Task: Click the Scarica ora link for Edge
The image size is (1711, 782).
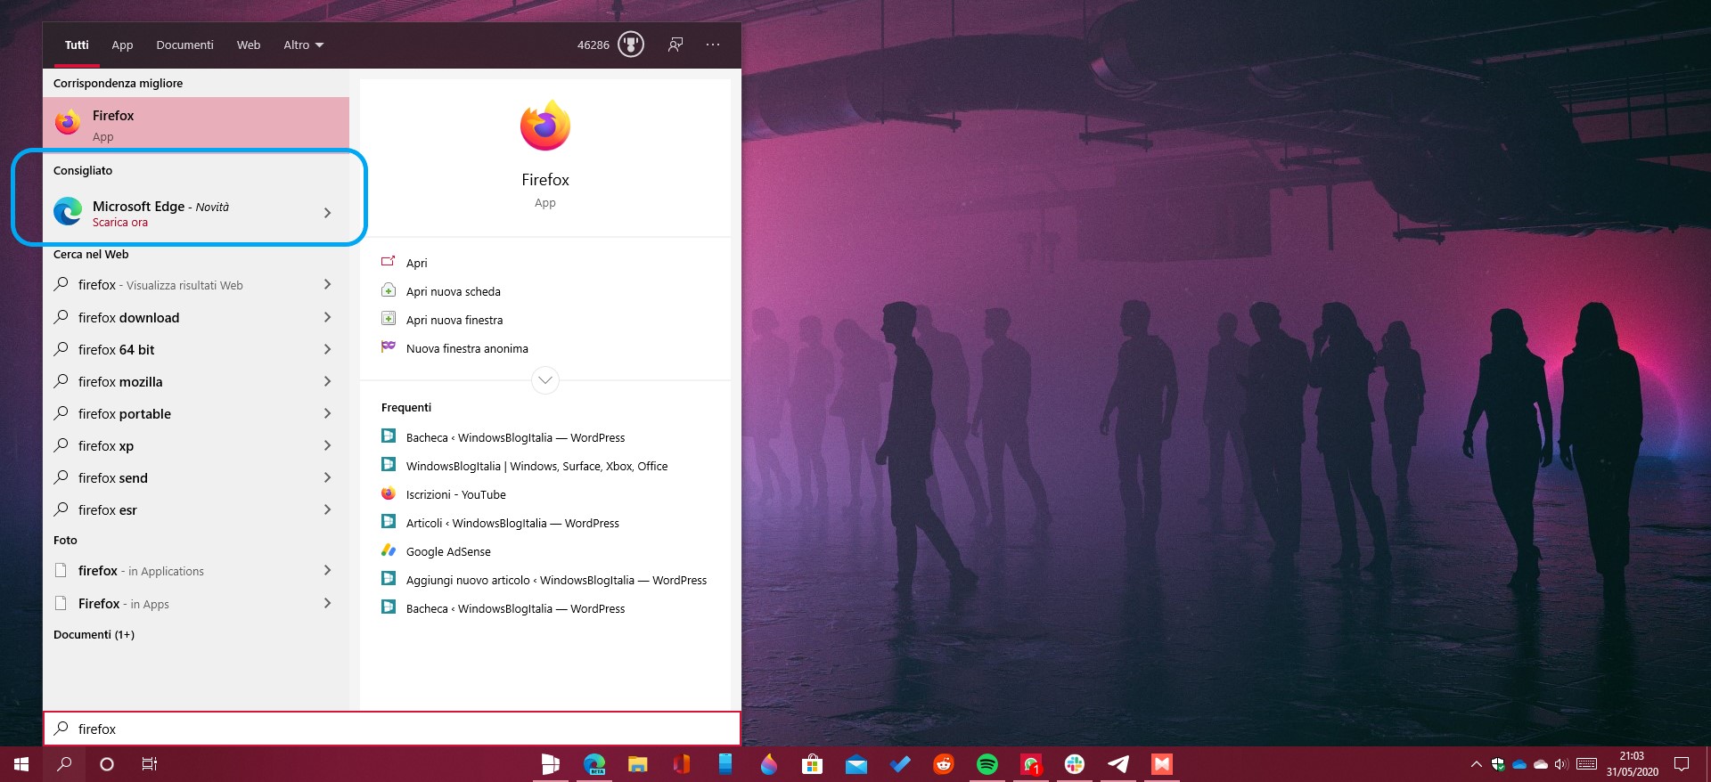Action: tap(120, 223)
